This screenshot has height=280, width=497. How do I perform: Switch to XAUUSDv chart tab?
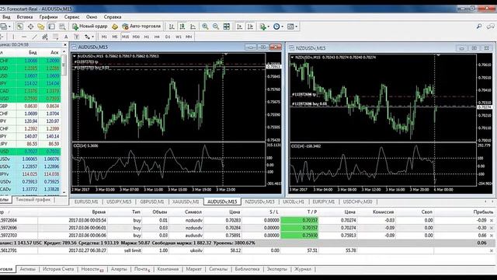click(x=186, y=202)
